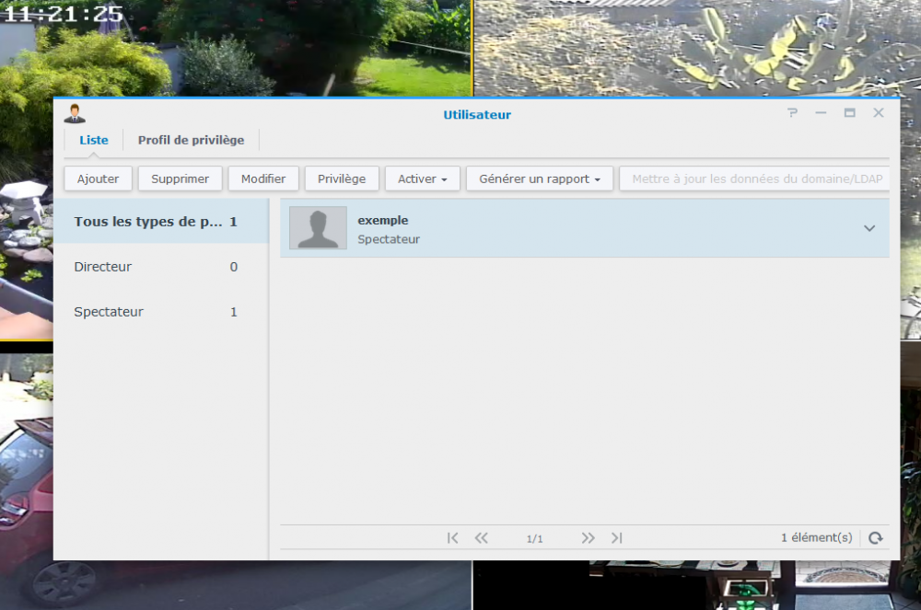This screenshot has width=921, height=610.
Task: Go to first page of list
Action: (452, 538)
